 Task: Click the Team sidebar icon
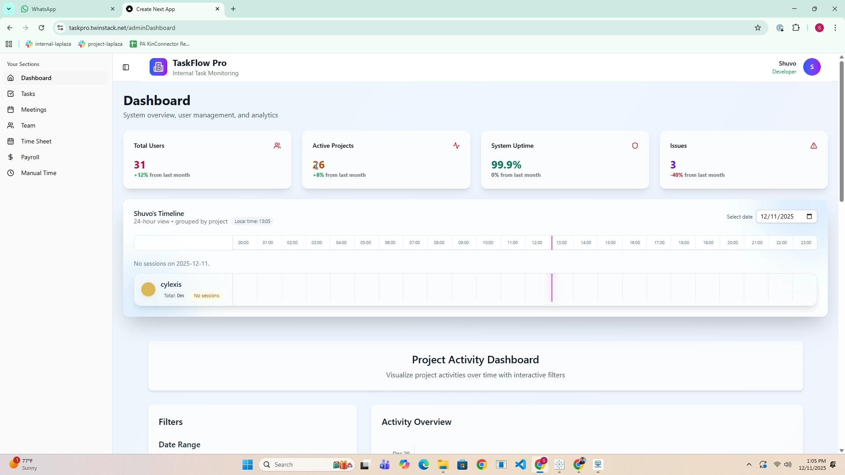point(11,126)
